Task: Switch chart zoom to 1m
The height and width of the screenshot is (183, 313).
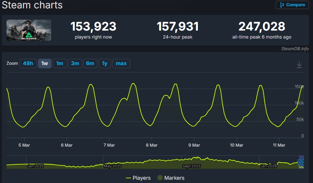Action: (x=60, y=63)
